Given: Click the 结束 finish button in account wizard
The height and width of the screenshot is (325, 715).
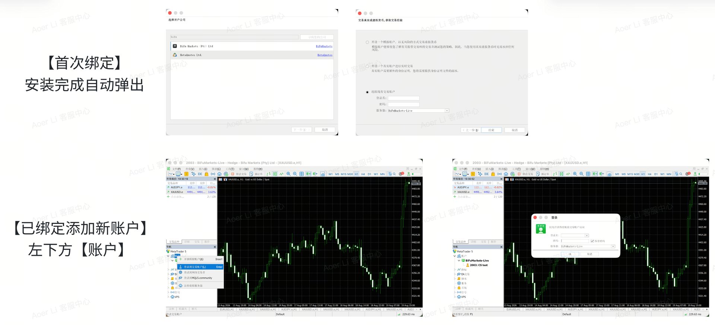Looking at the screenshot, I should [491, 130].
